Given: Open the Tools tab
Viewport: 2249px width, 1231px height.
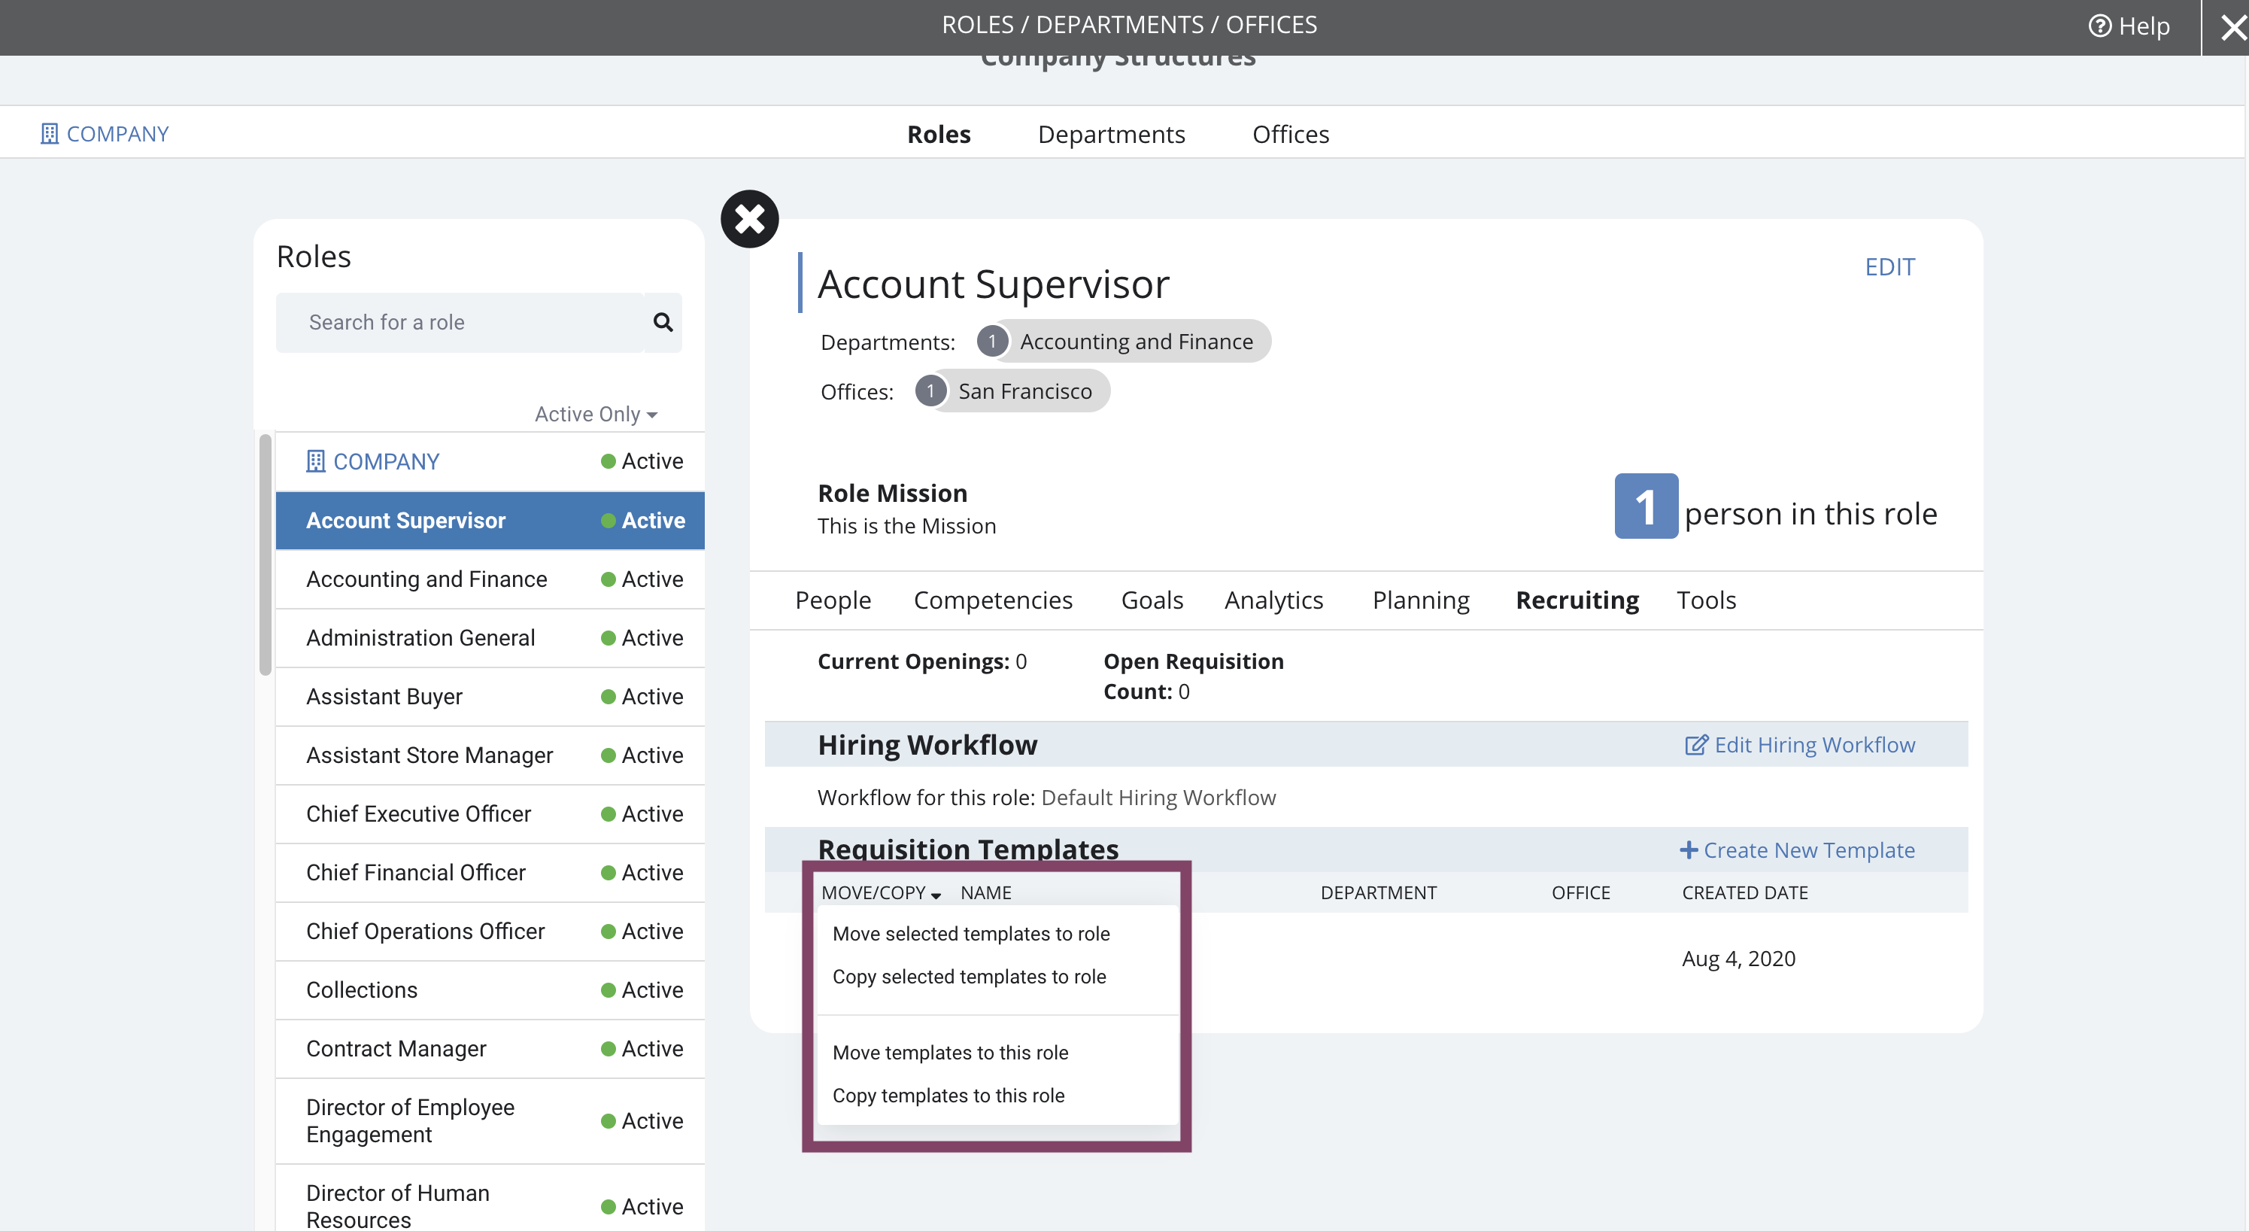Looking at the screenshot, I should [x=1706, y=600].
